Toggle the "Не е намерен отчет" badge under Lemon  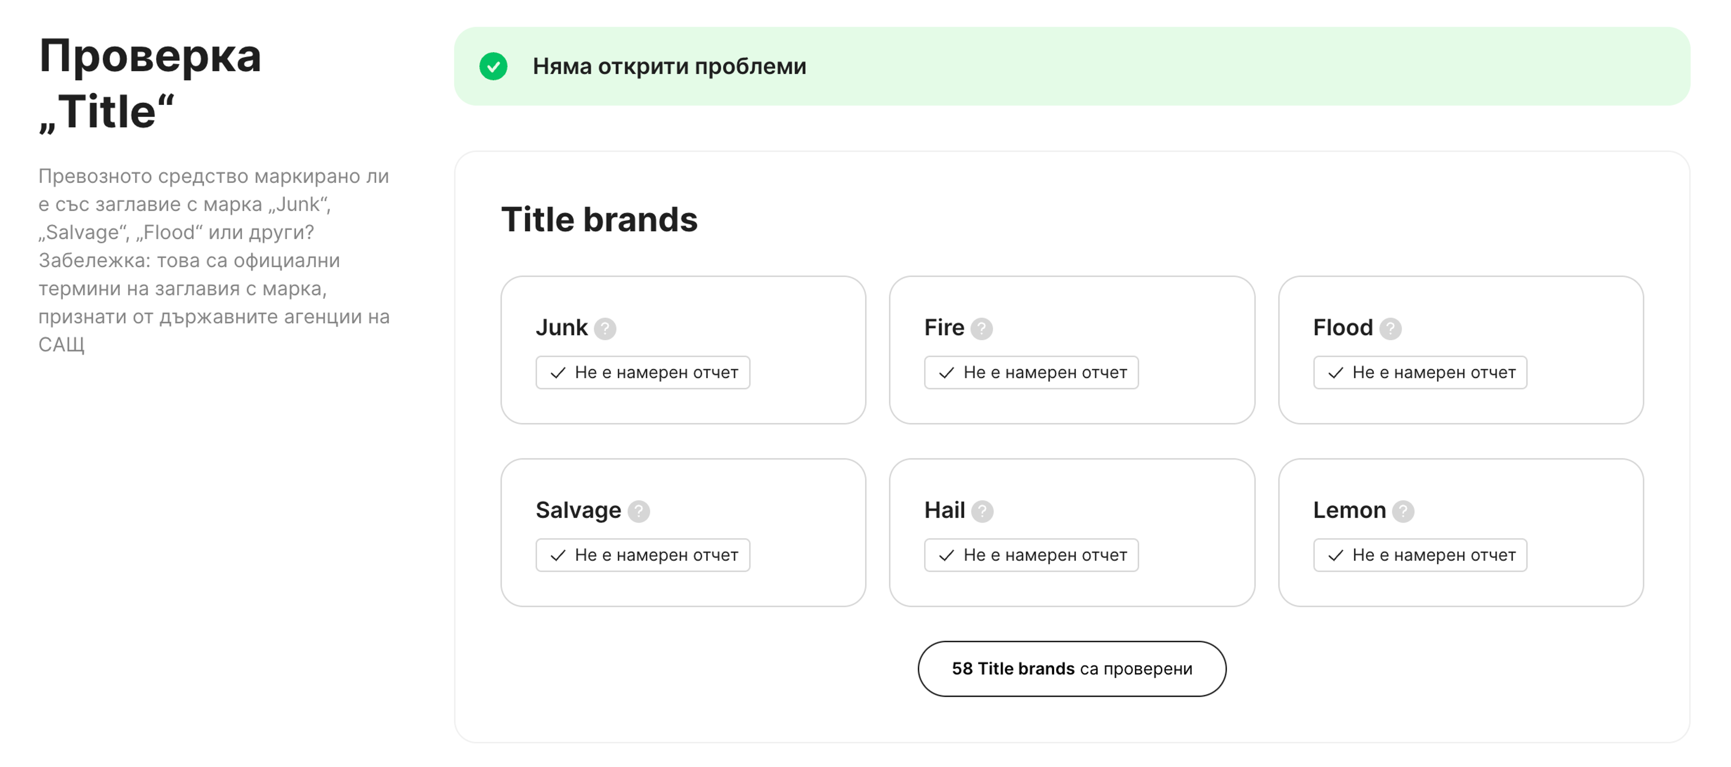click(x=1420, y=555)
